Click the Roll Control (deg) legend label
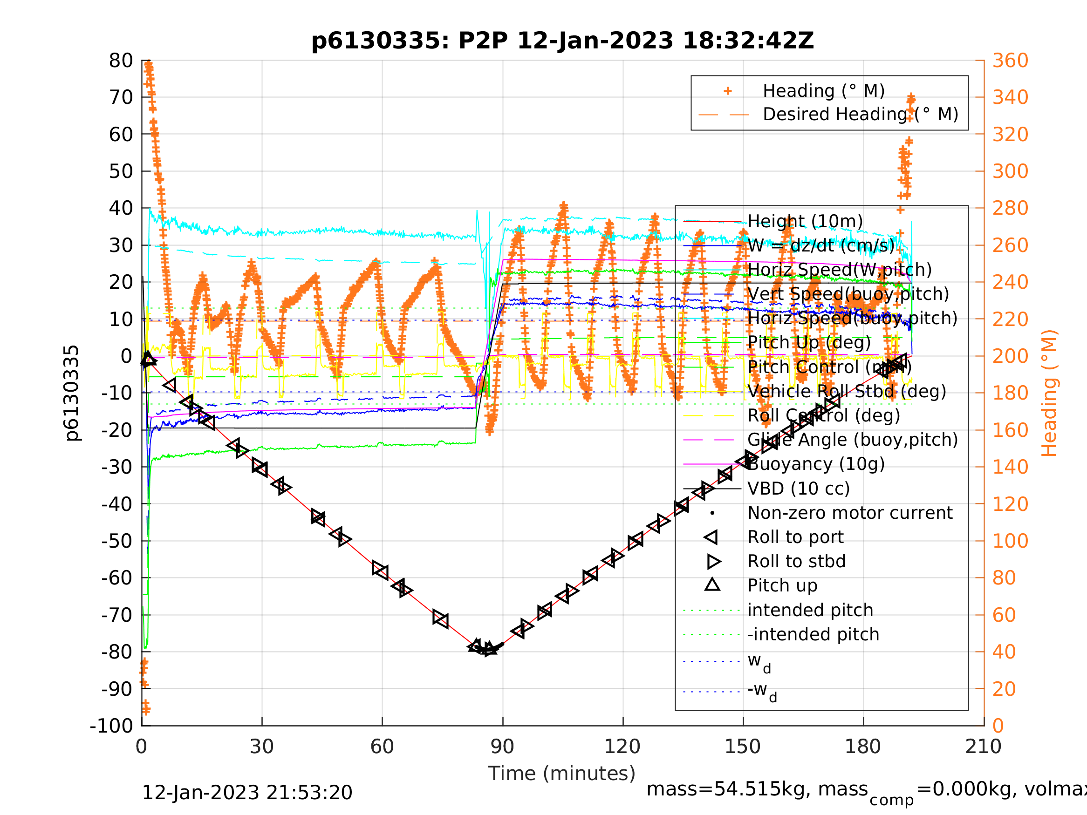Screen dimensions: 1087x815 (x=824, y=415)
